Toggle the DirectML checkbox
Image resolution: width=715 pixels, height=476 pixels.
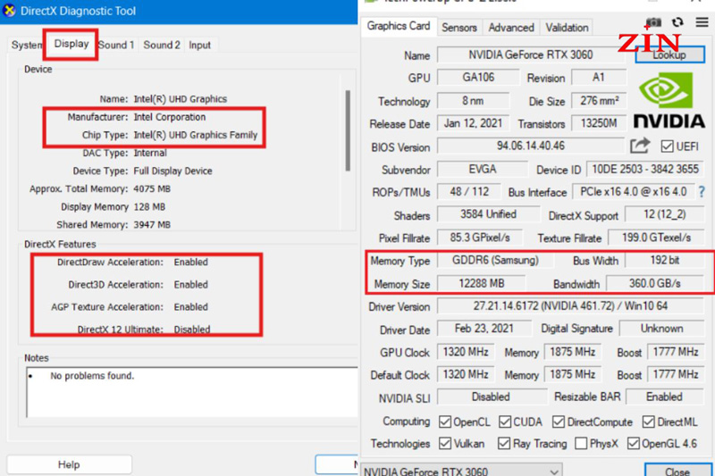pyautogui.click(x=649, y=422)
